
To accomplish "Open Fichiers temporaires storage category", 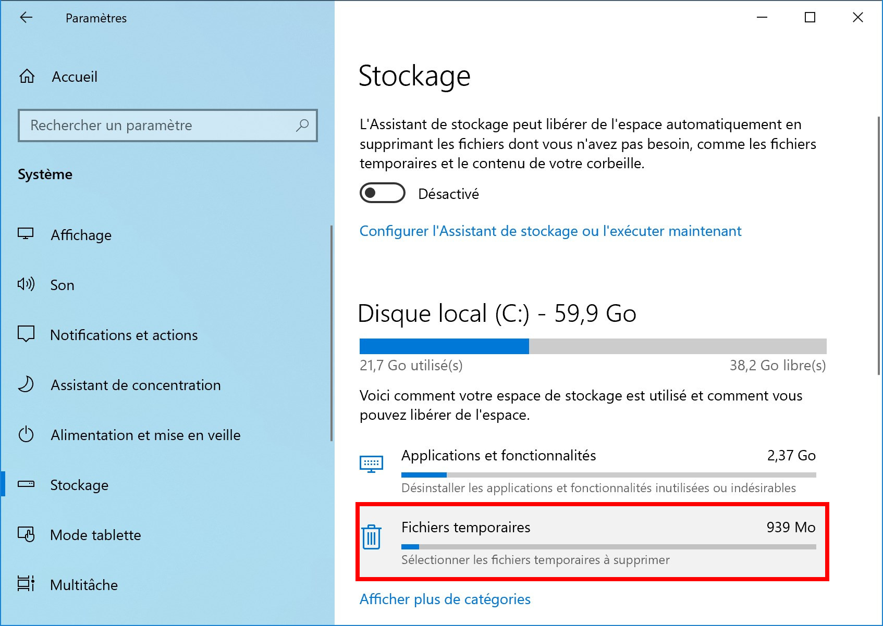I will 593,542.
